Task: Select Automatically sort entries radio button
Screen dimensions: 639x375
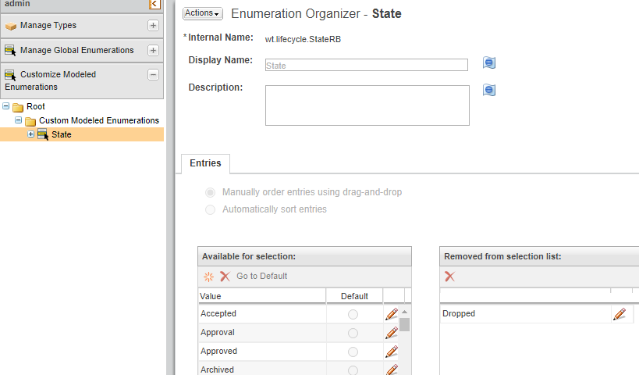Action: click(210, 209)
